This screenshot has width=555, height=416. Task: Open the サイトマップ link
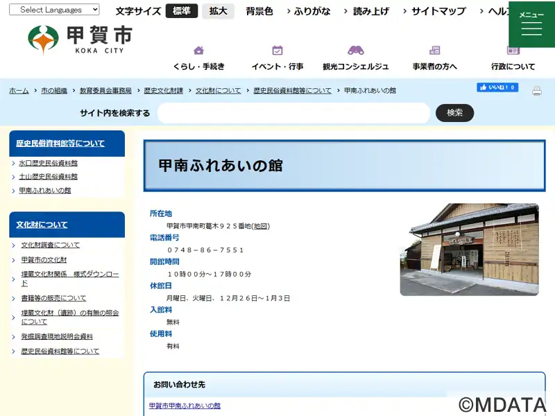pos(435,11)
